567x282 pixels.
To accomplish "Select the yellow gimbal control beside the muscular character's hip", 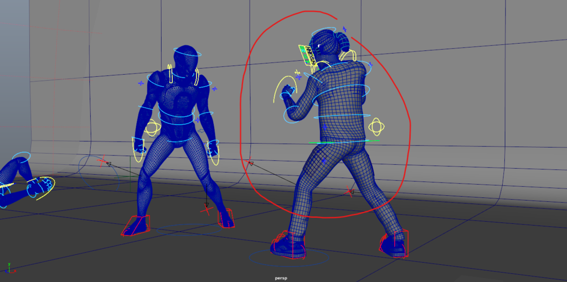I will tap(153, 128).
